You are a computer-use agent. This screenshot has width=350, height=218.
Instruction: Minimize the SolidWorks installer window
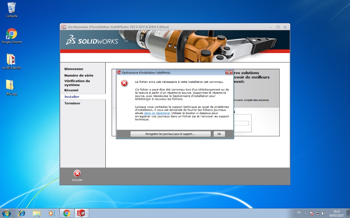271,27
